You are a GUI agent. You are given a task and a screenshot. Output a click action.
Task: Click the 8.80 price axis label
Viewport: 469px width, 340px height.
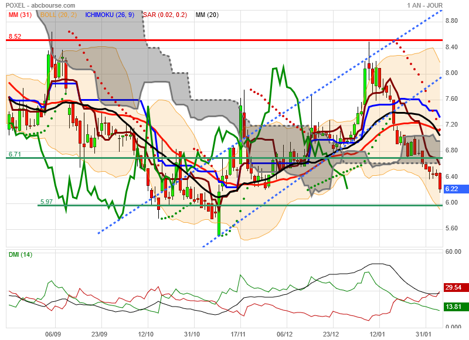[x=451, y=21]
